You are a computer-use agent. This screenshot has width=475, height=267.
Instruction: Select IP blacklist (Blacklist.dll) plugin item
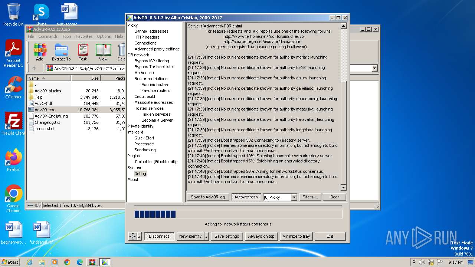point(155,162)
